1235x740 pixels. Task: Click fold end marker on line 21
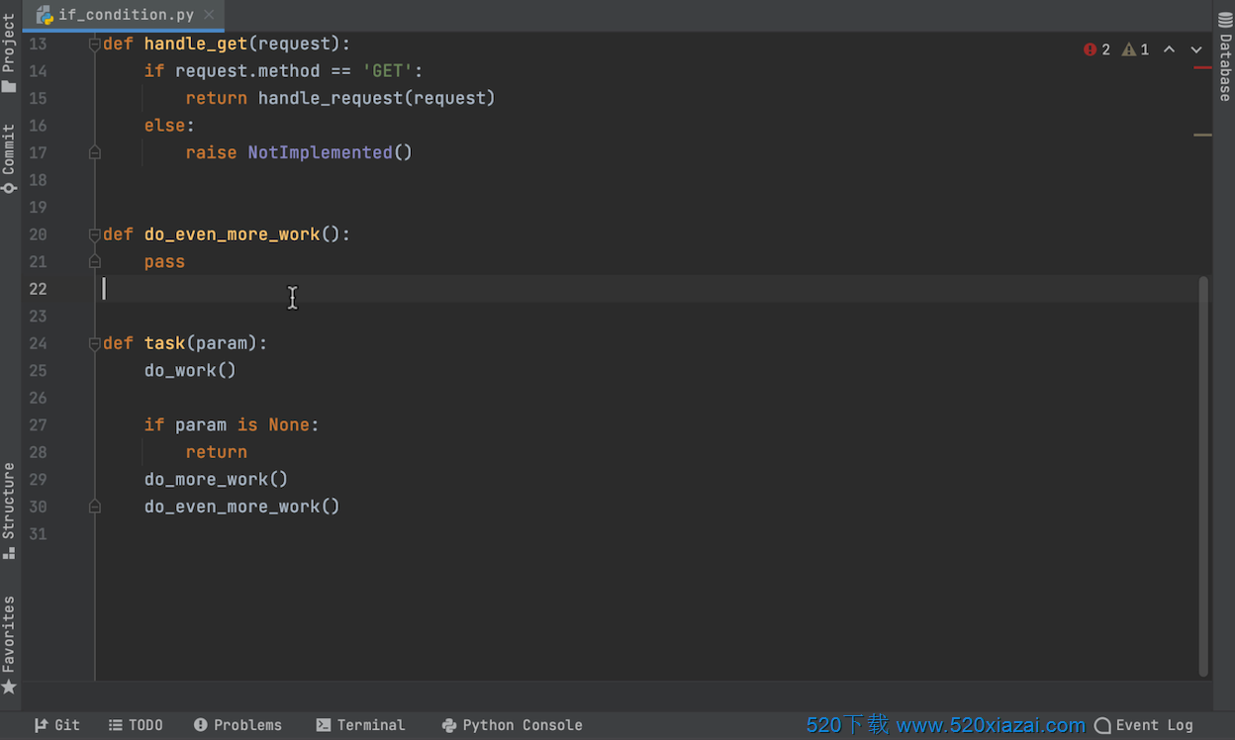tap(95, 261)
